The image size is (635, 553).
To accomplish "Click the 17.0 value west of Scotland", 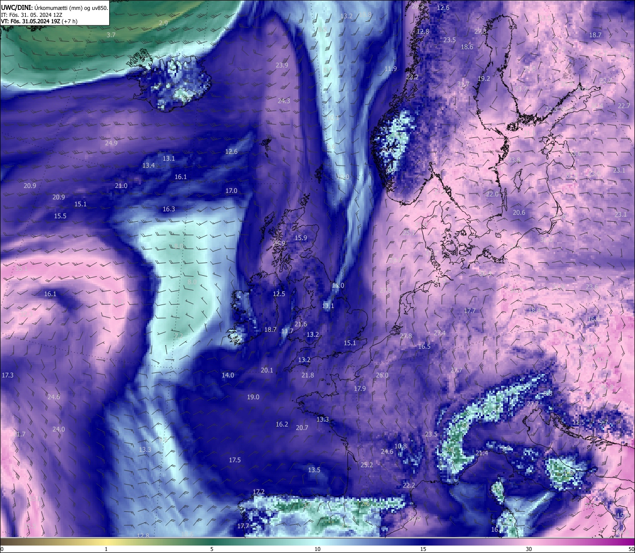I will click(x=231, y=190).
